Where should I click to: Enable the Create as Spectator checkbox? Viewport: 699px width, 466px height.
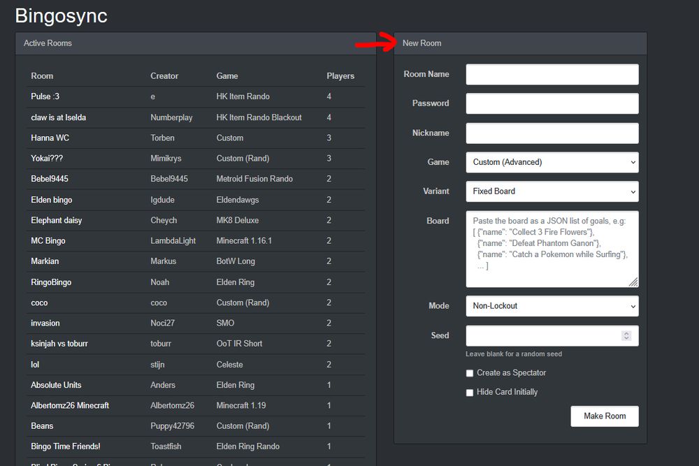pyautogui.click(x=469, y=373)
